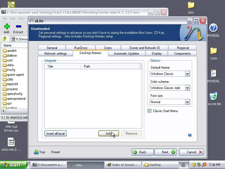Screen dimensions: 225x169
Task: Click the desktop icon above the 7-Zip window
Action: 11,5
